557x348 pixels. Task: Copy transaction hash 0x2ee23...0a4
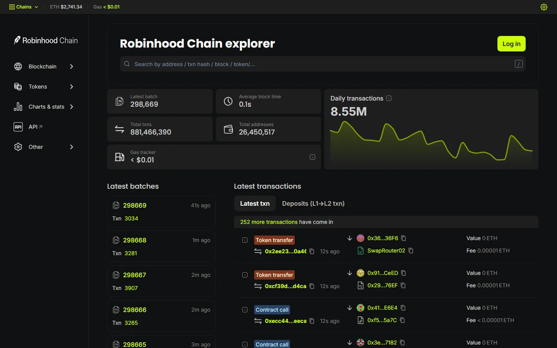(x=312, y=251)
